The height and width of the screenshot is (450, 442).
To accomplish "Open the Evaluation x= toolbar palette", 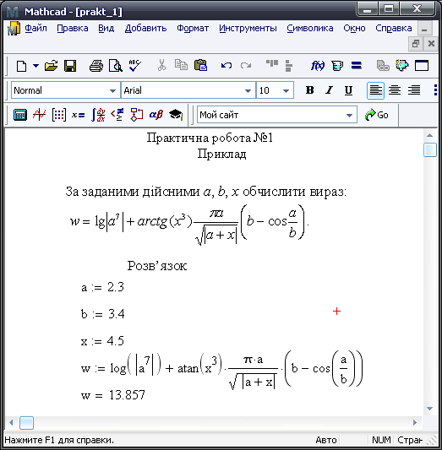I will pyautogui.click(x=78, y=115).
